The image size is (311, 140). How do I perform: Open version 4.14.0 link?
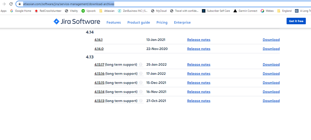99,49
